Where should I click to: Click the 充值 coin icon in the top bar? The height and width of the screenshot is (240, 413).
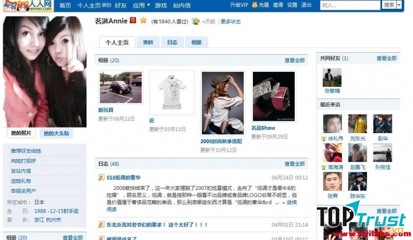click(254, 5)
